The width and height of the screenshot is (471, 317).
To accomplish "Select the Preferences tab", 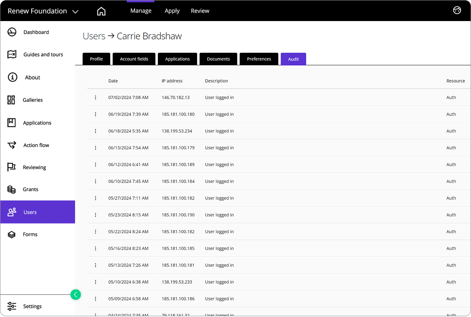I will pos(259,59).
